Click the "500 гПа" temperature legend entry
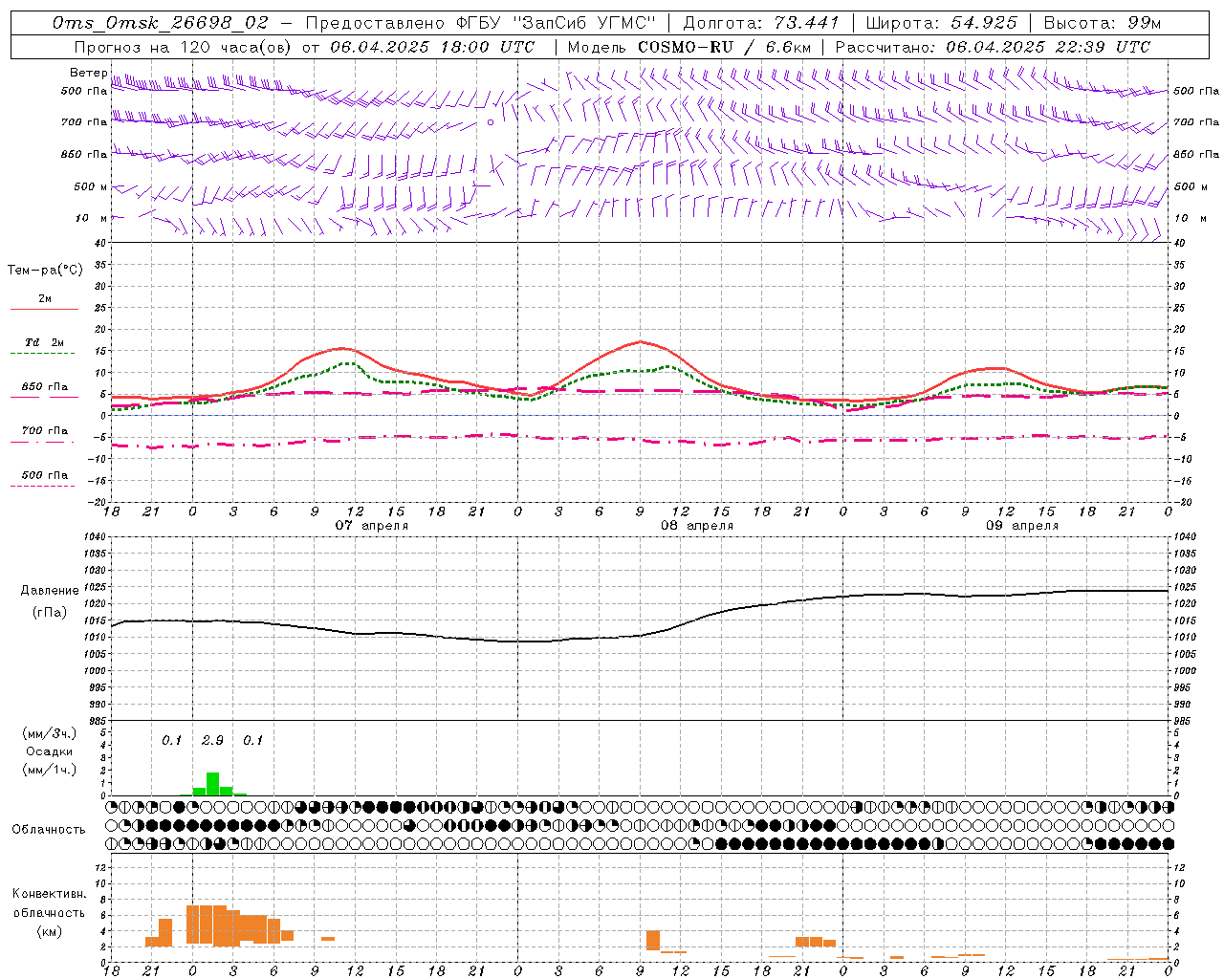Viewport: 1224px width, 979px height. coord(44,475)
